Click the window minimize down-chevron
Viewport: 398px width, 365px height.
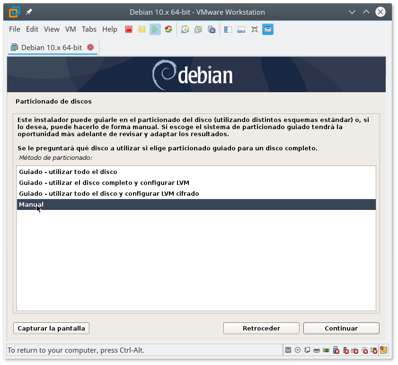pos(352,12)
